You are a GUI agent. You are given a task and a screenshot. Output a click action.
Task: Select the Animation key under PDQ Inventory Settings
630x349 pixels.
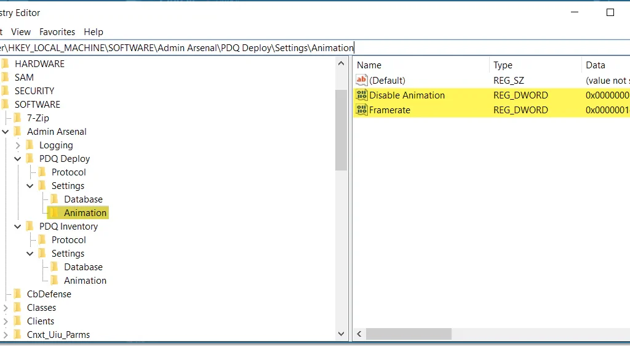pyautogui.click(x=85, y=281)
